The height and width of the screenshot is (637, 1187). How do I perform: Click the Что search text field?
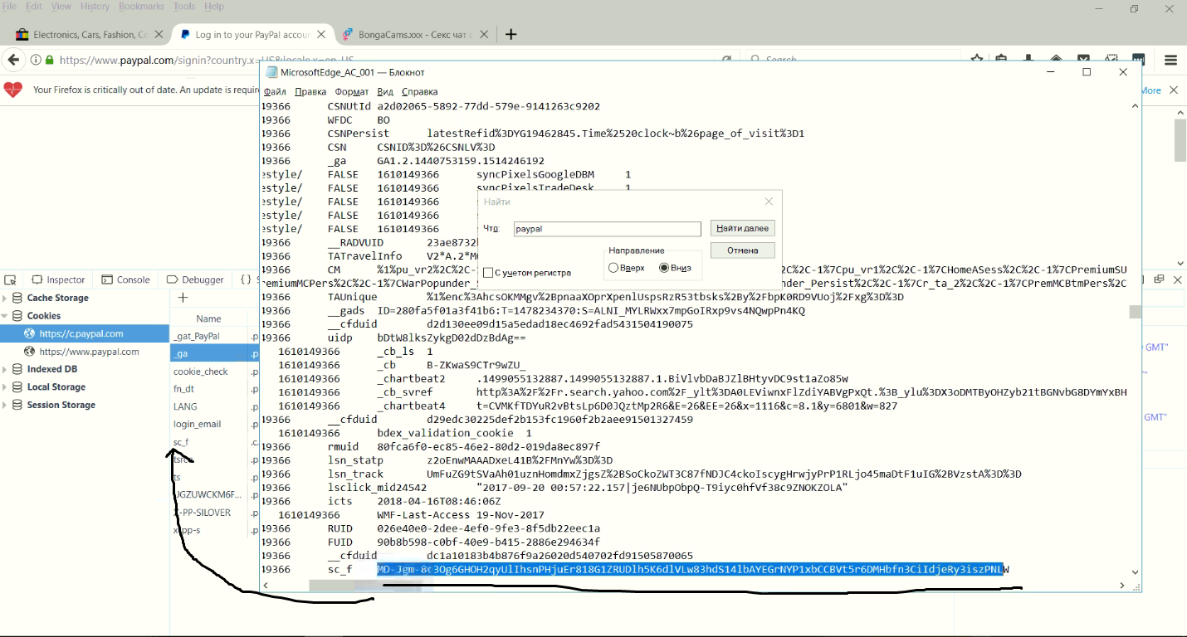coord(607,229)
